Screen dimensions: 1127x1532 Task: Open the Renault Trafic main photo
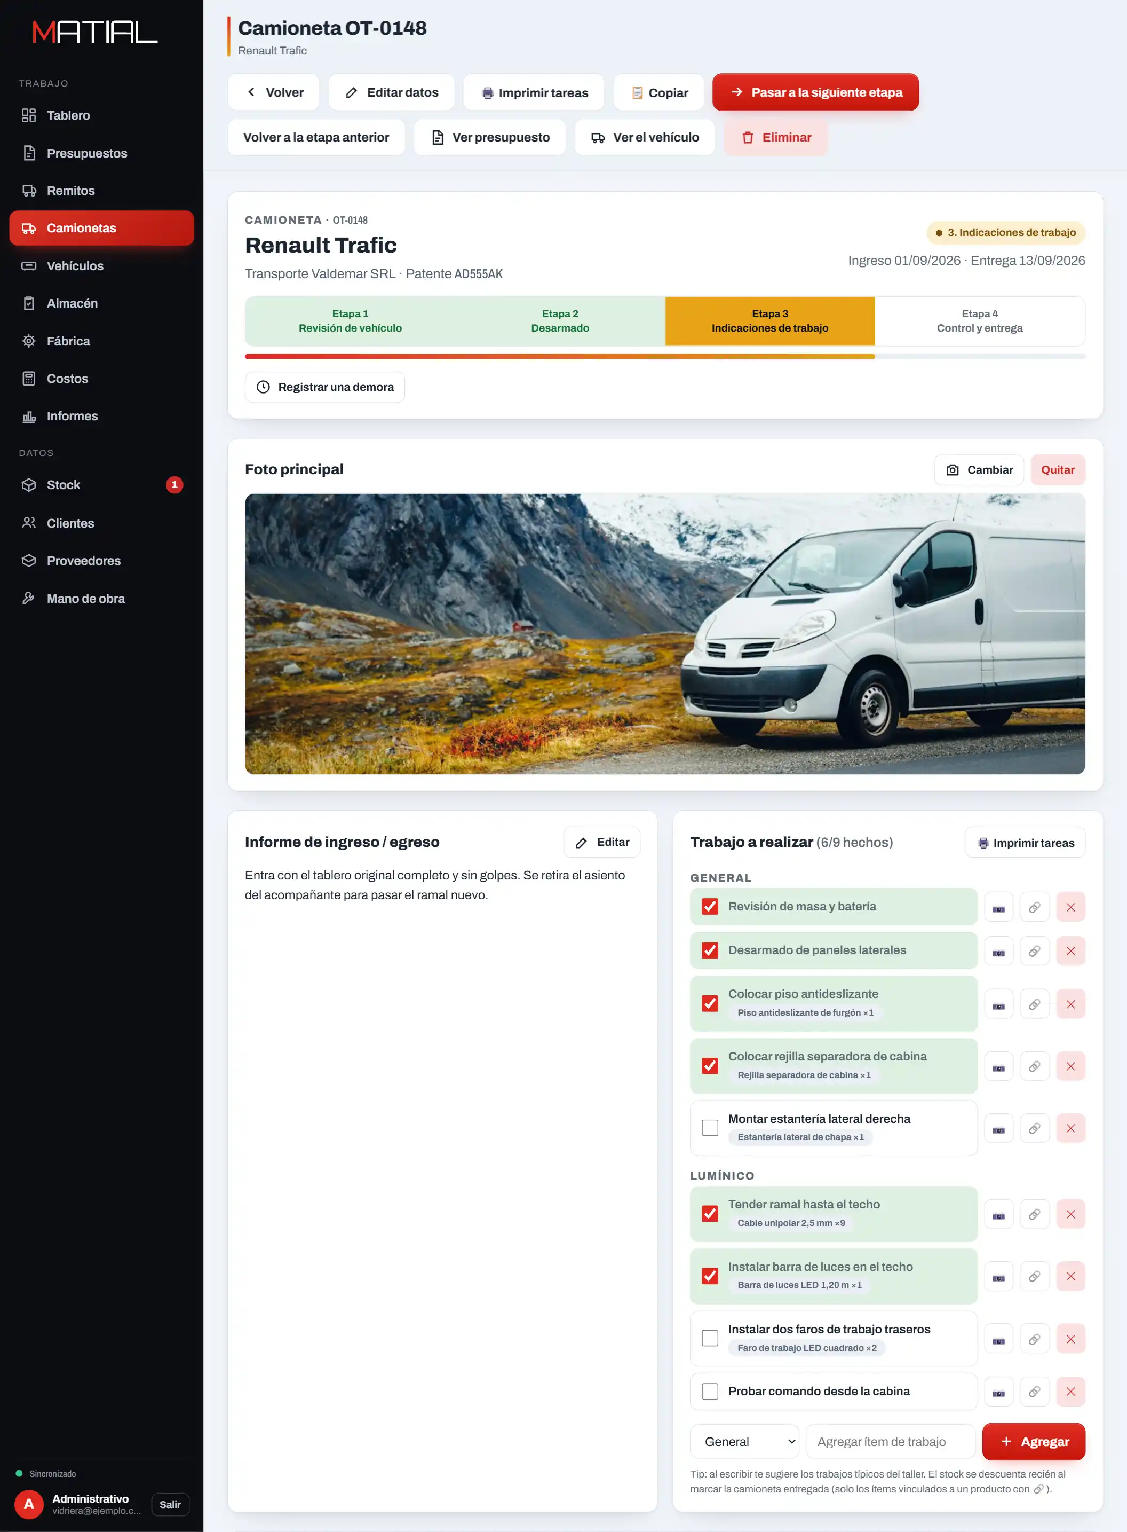(665, 634)
